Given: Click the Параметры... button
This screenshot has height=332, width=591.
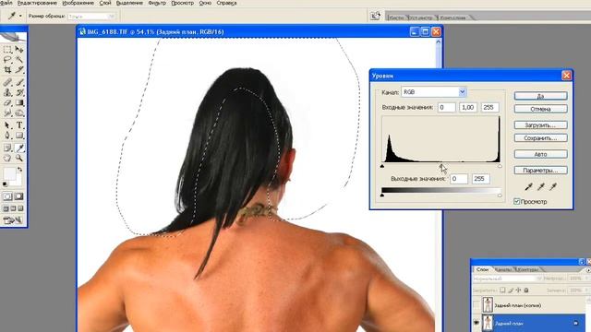Looking at the screenshot, I should tap(540, 171).
